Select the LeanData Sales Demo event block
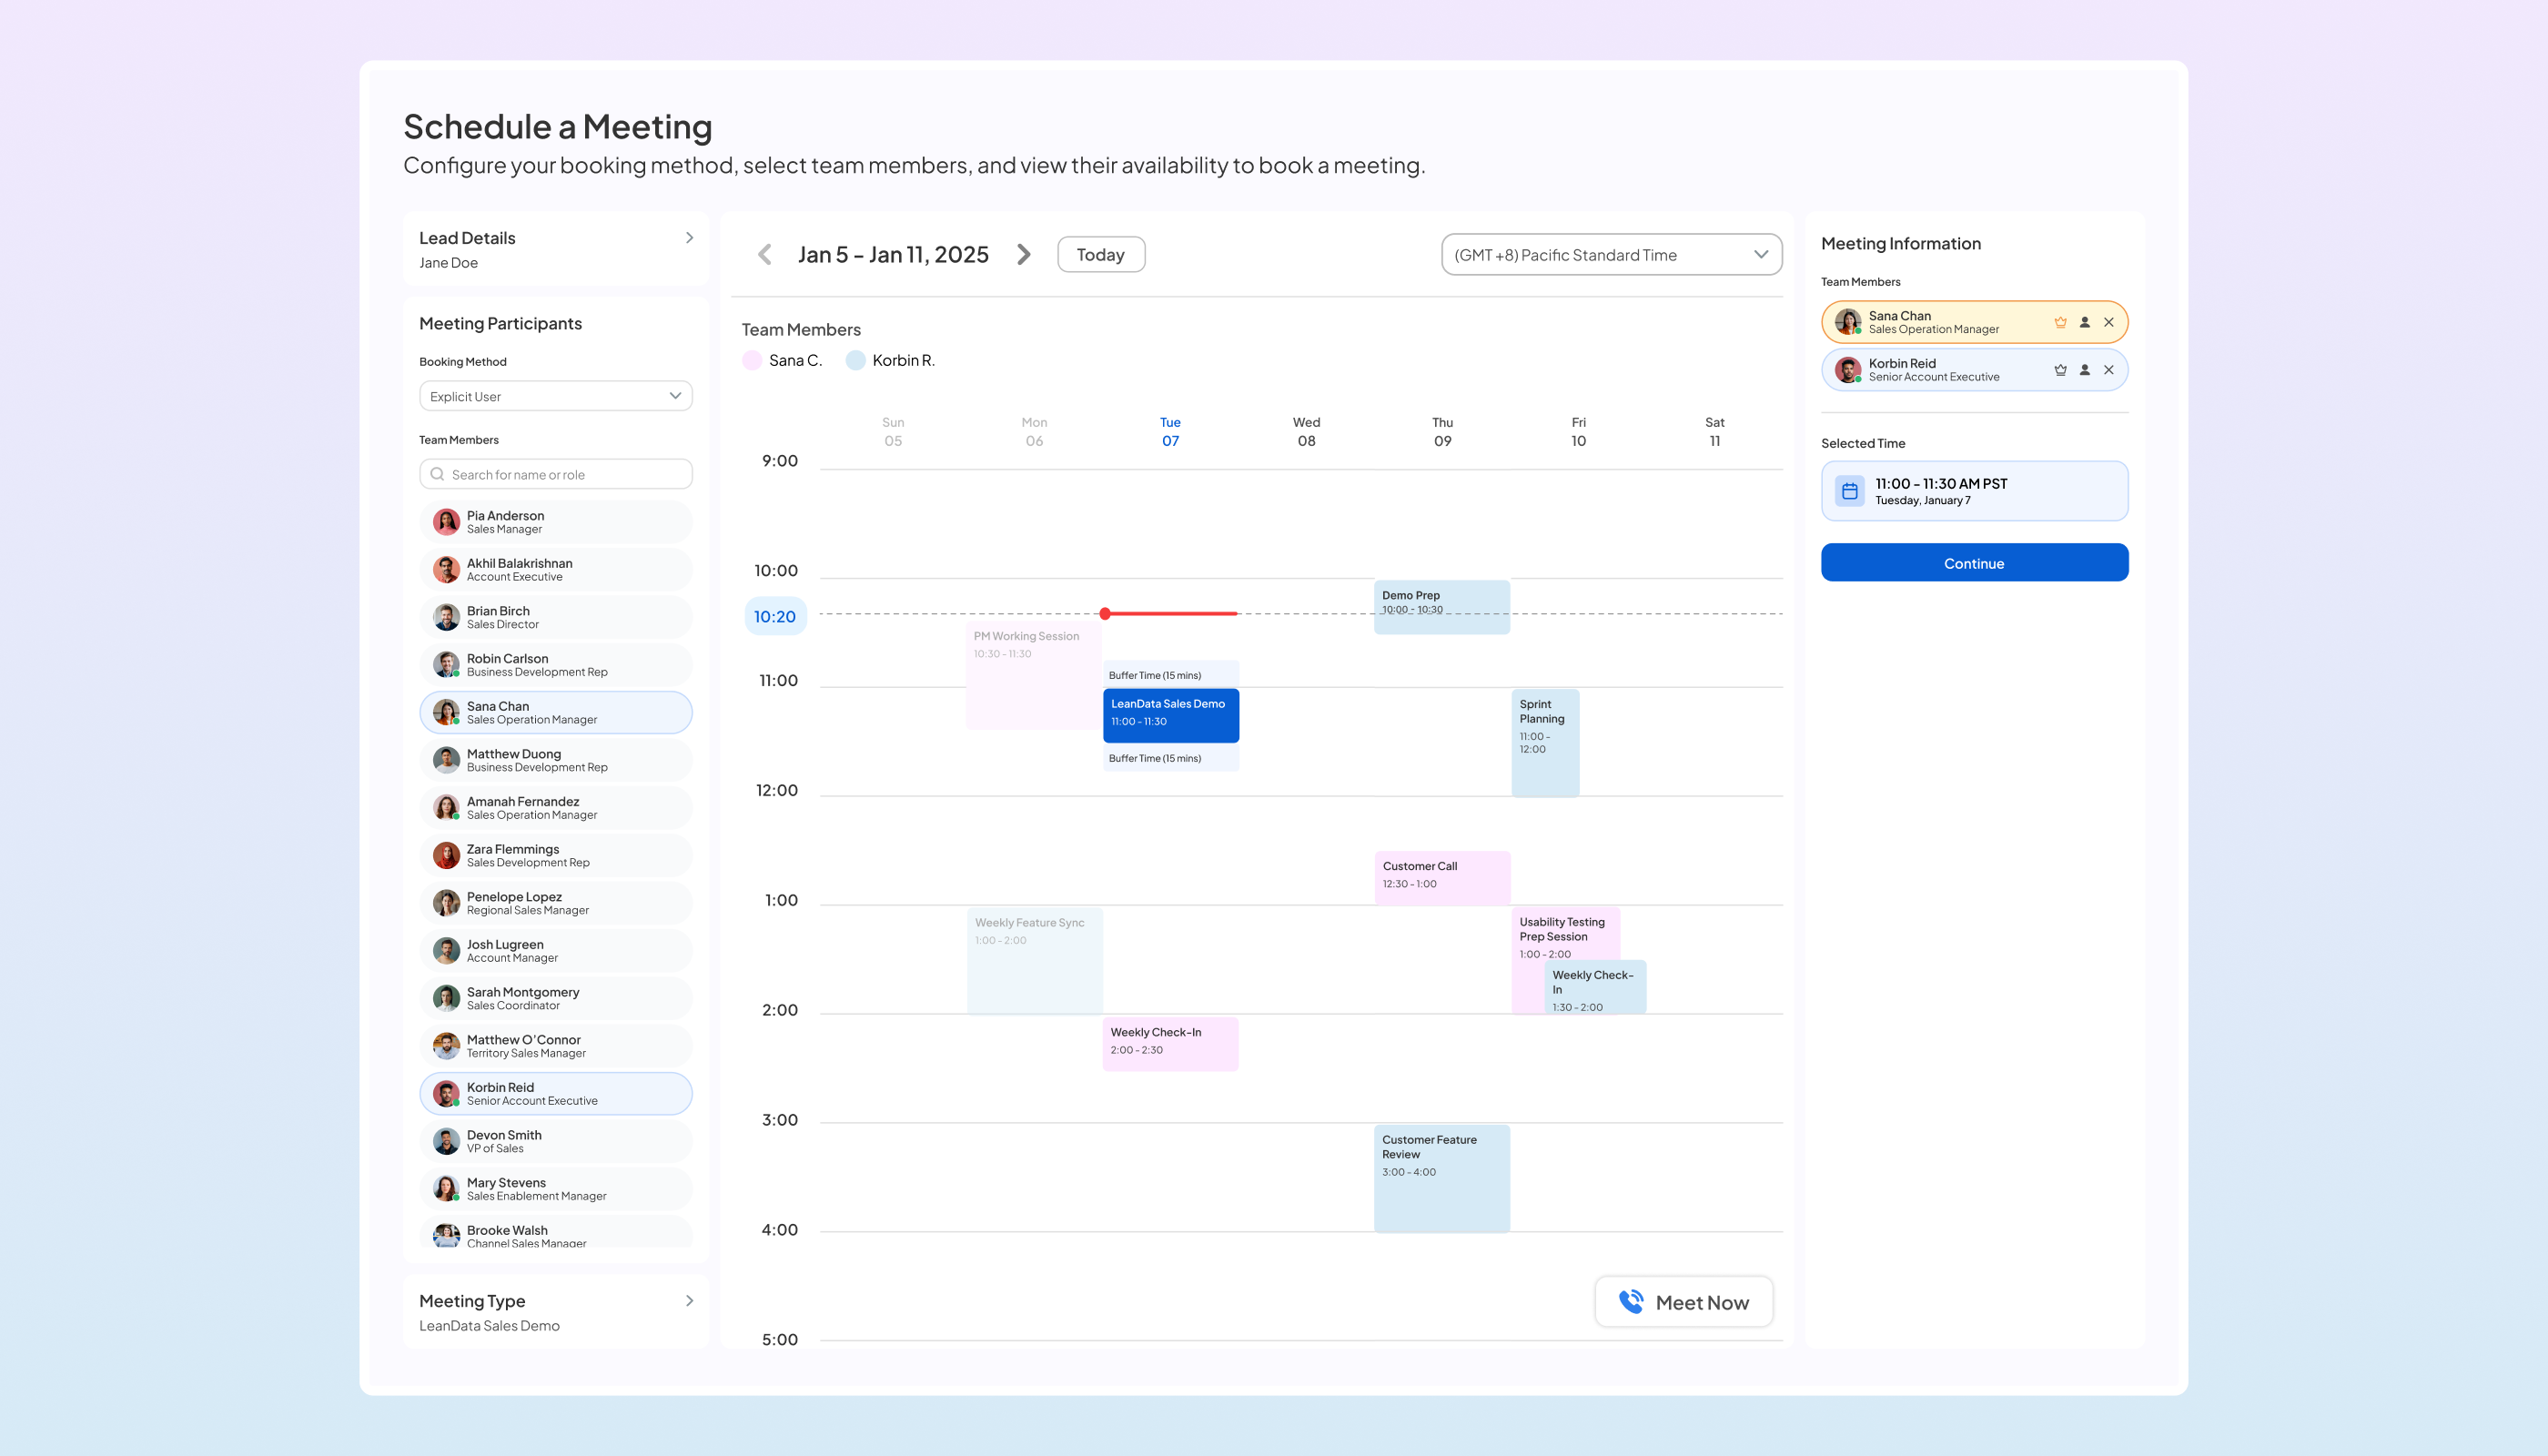 (1171, 716)
